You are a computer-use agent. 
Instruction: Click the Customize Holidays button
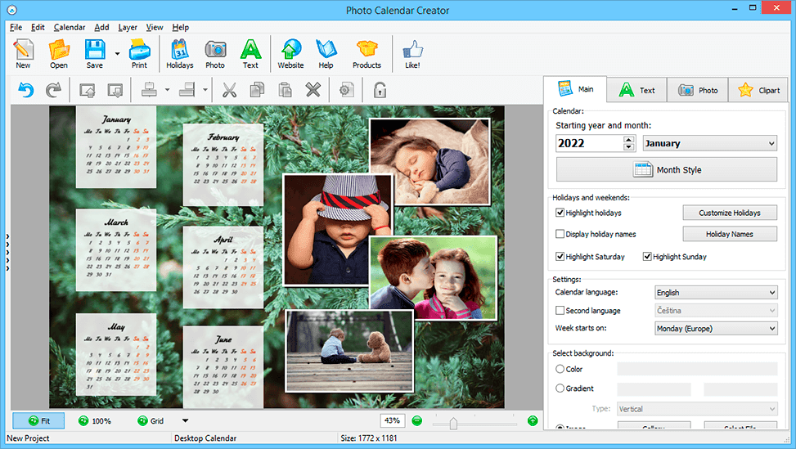(x=730, y=213)
